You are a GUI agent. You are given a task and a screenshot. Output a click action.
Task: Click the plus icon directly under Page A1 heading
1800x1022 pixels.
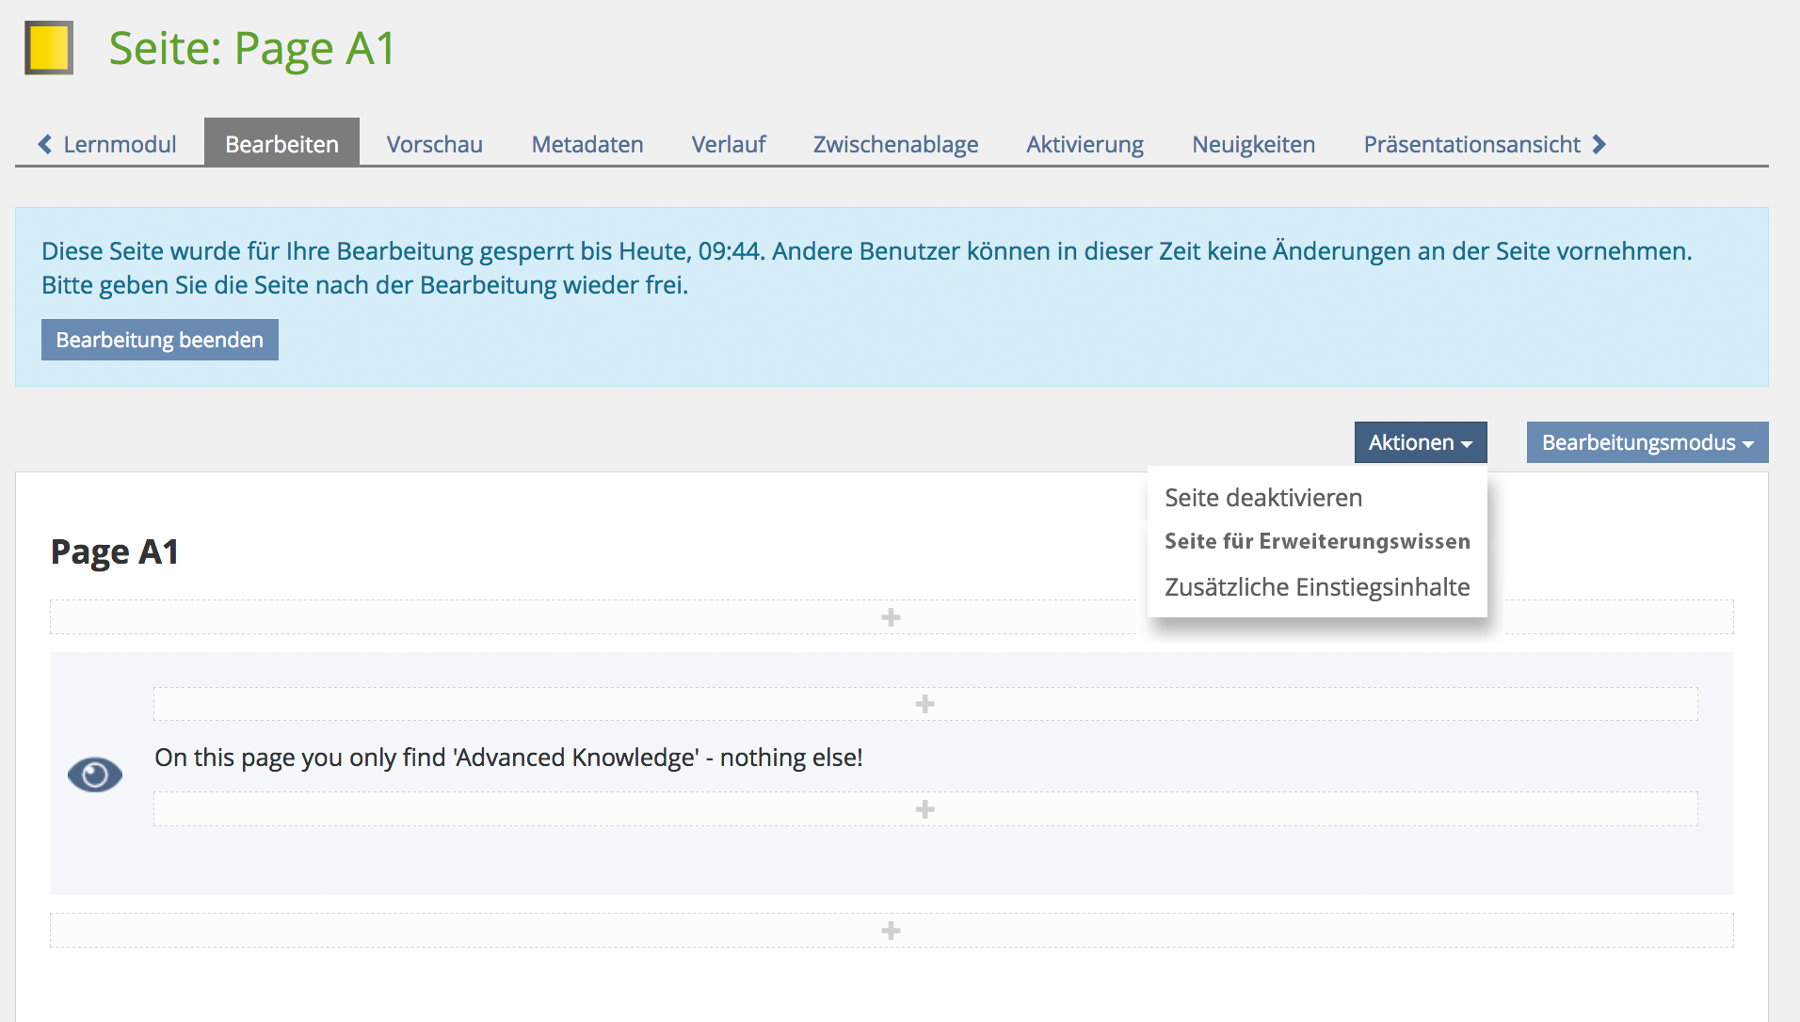coord(891,617)
